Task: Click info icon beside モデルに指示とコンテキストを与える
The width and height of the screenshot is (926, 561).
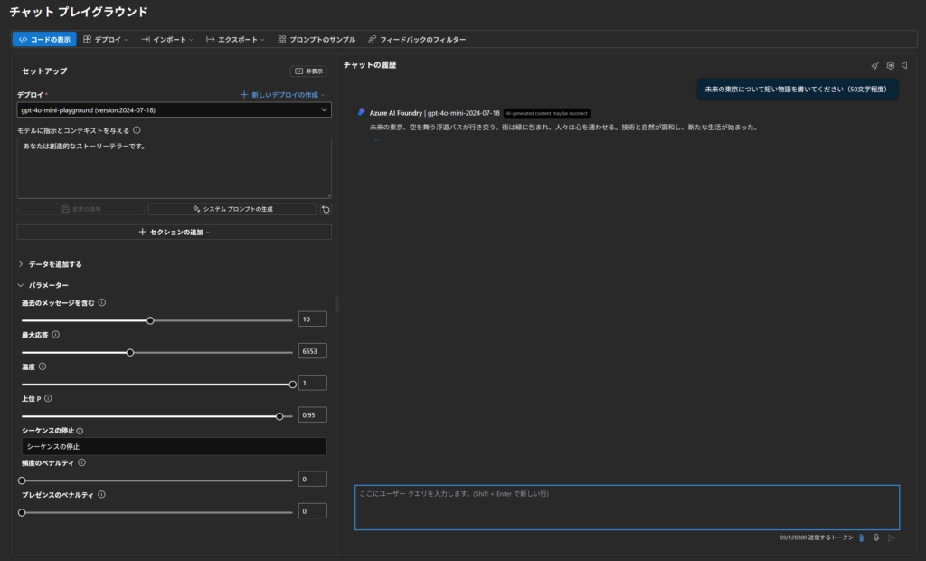Action: (137, 130)
